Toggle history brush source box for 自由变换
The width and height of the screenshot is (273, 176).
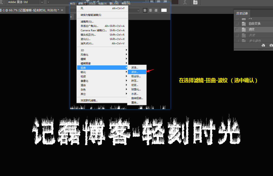[237, 24]
